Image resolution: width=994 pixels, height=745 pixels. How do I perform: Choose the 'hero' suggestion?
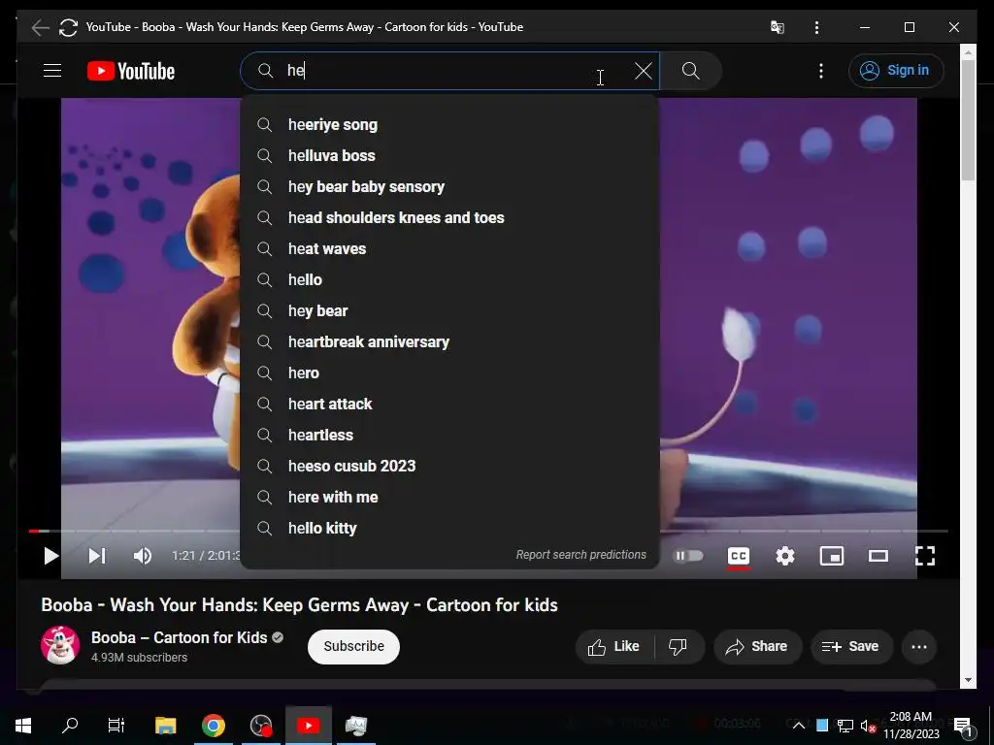pos(449,373)
